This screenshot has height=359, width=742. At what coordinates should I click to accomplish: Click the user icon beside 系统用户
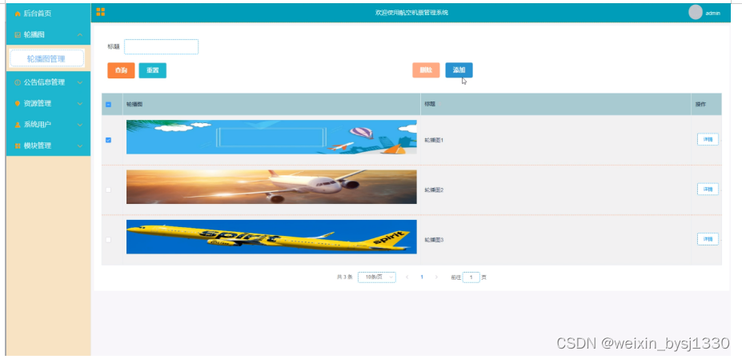18,125
